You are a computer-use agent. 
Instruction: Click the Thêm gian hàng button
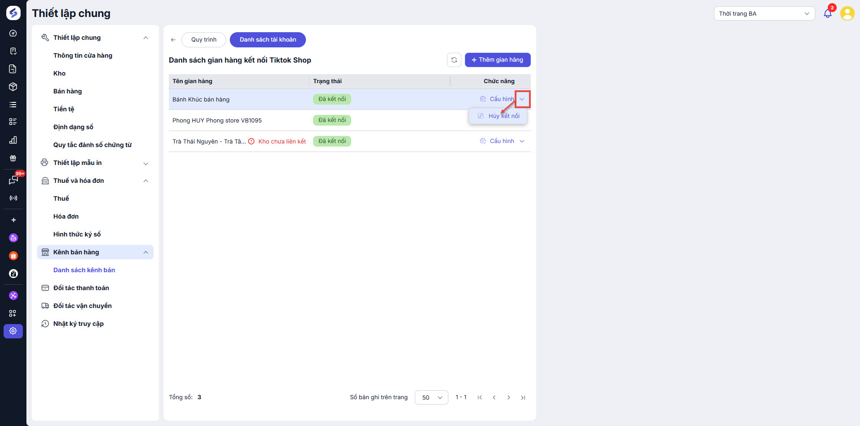pos(497,60)
